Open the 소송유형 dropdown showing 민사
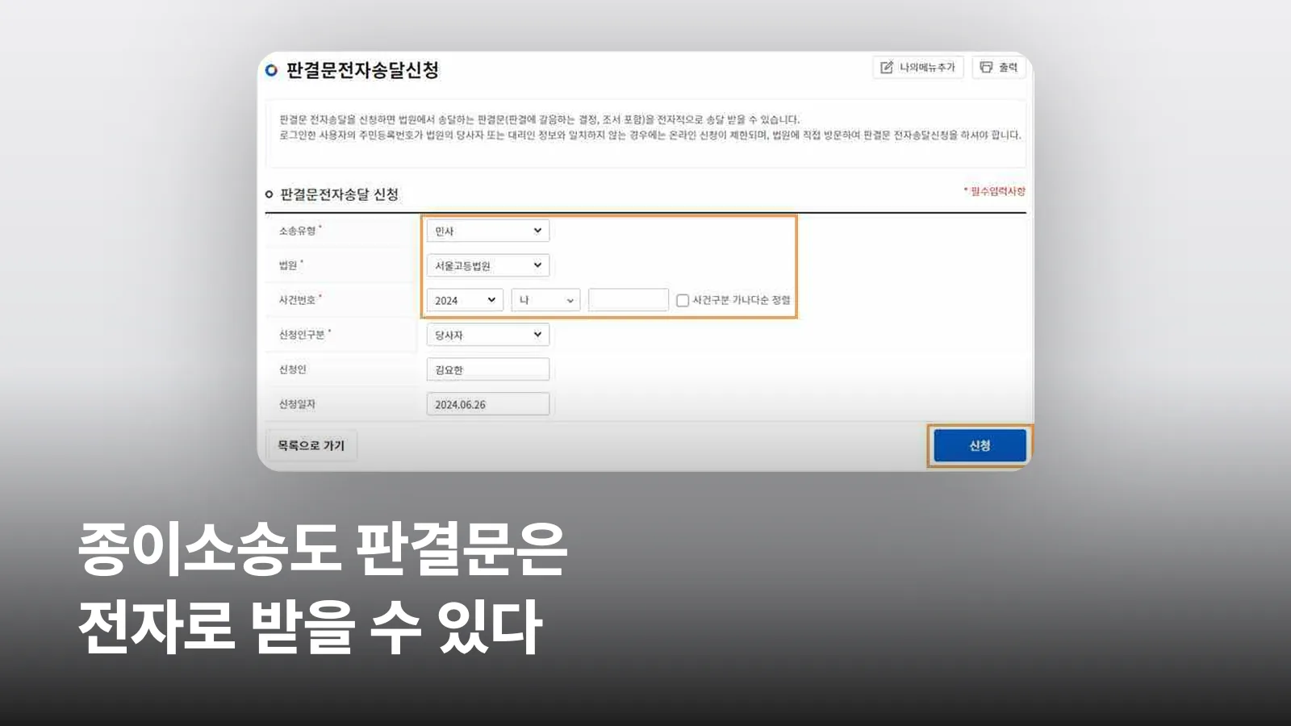The width and height of the screenshot is (1291, 726). click(487, 231)
